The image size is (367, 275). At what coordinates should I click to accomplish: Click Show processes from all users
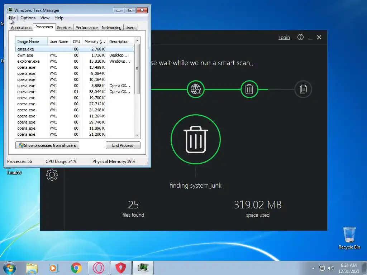(47, 145)
